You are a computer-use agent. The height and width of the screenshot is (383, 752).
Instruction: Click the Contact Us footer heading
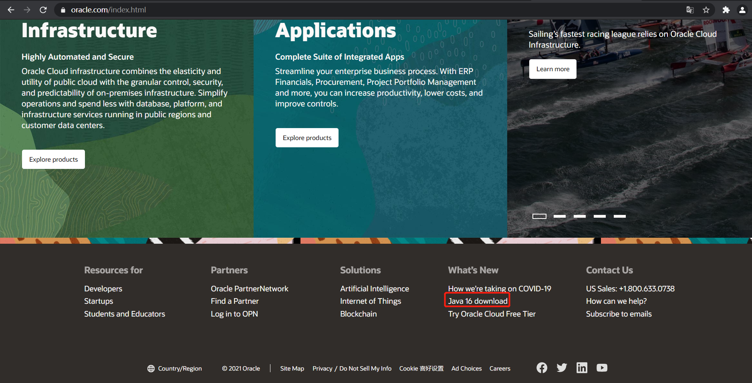click(609, 270)
